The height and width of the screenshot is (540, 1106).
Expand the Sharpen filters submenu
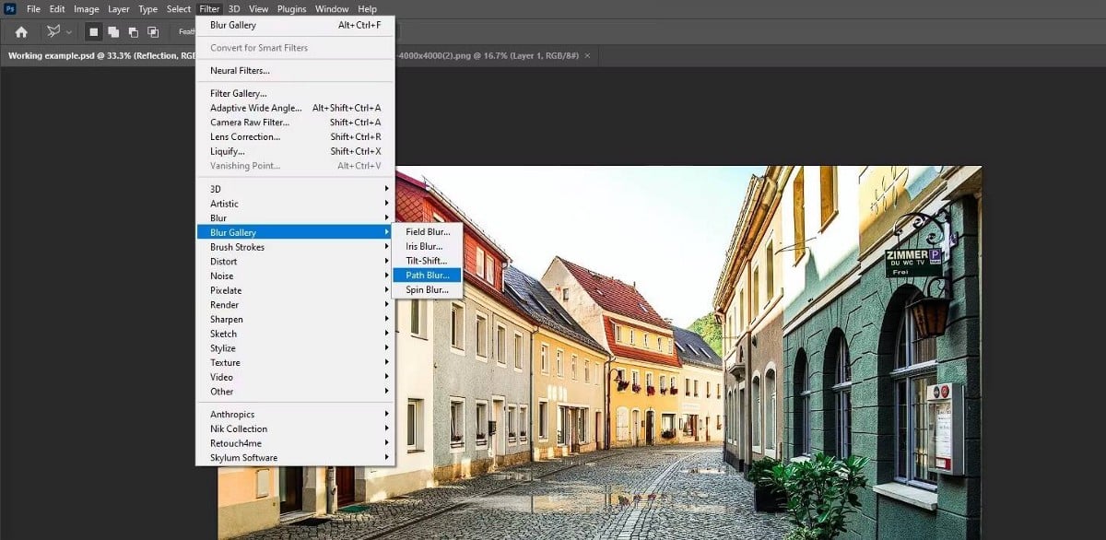point(224,319)
